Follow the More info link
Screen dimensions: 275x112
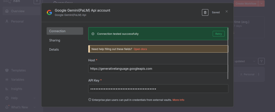(178, 100)
